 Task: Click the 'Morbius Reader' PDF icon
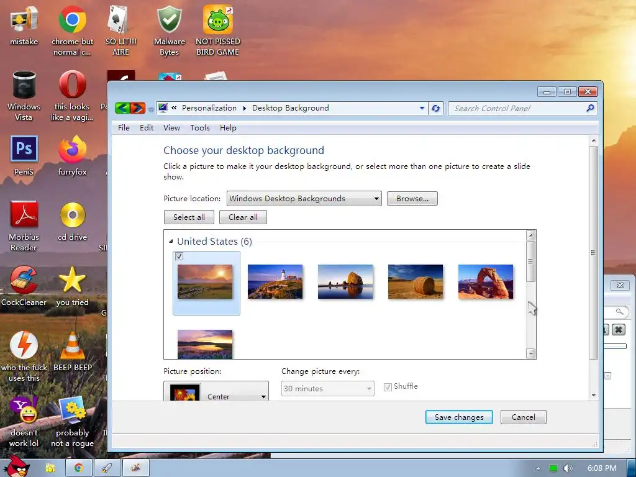tap(24, 226)
